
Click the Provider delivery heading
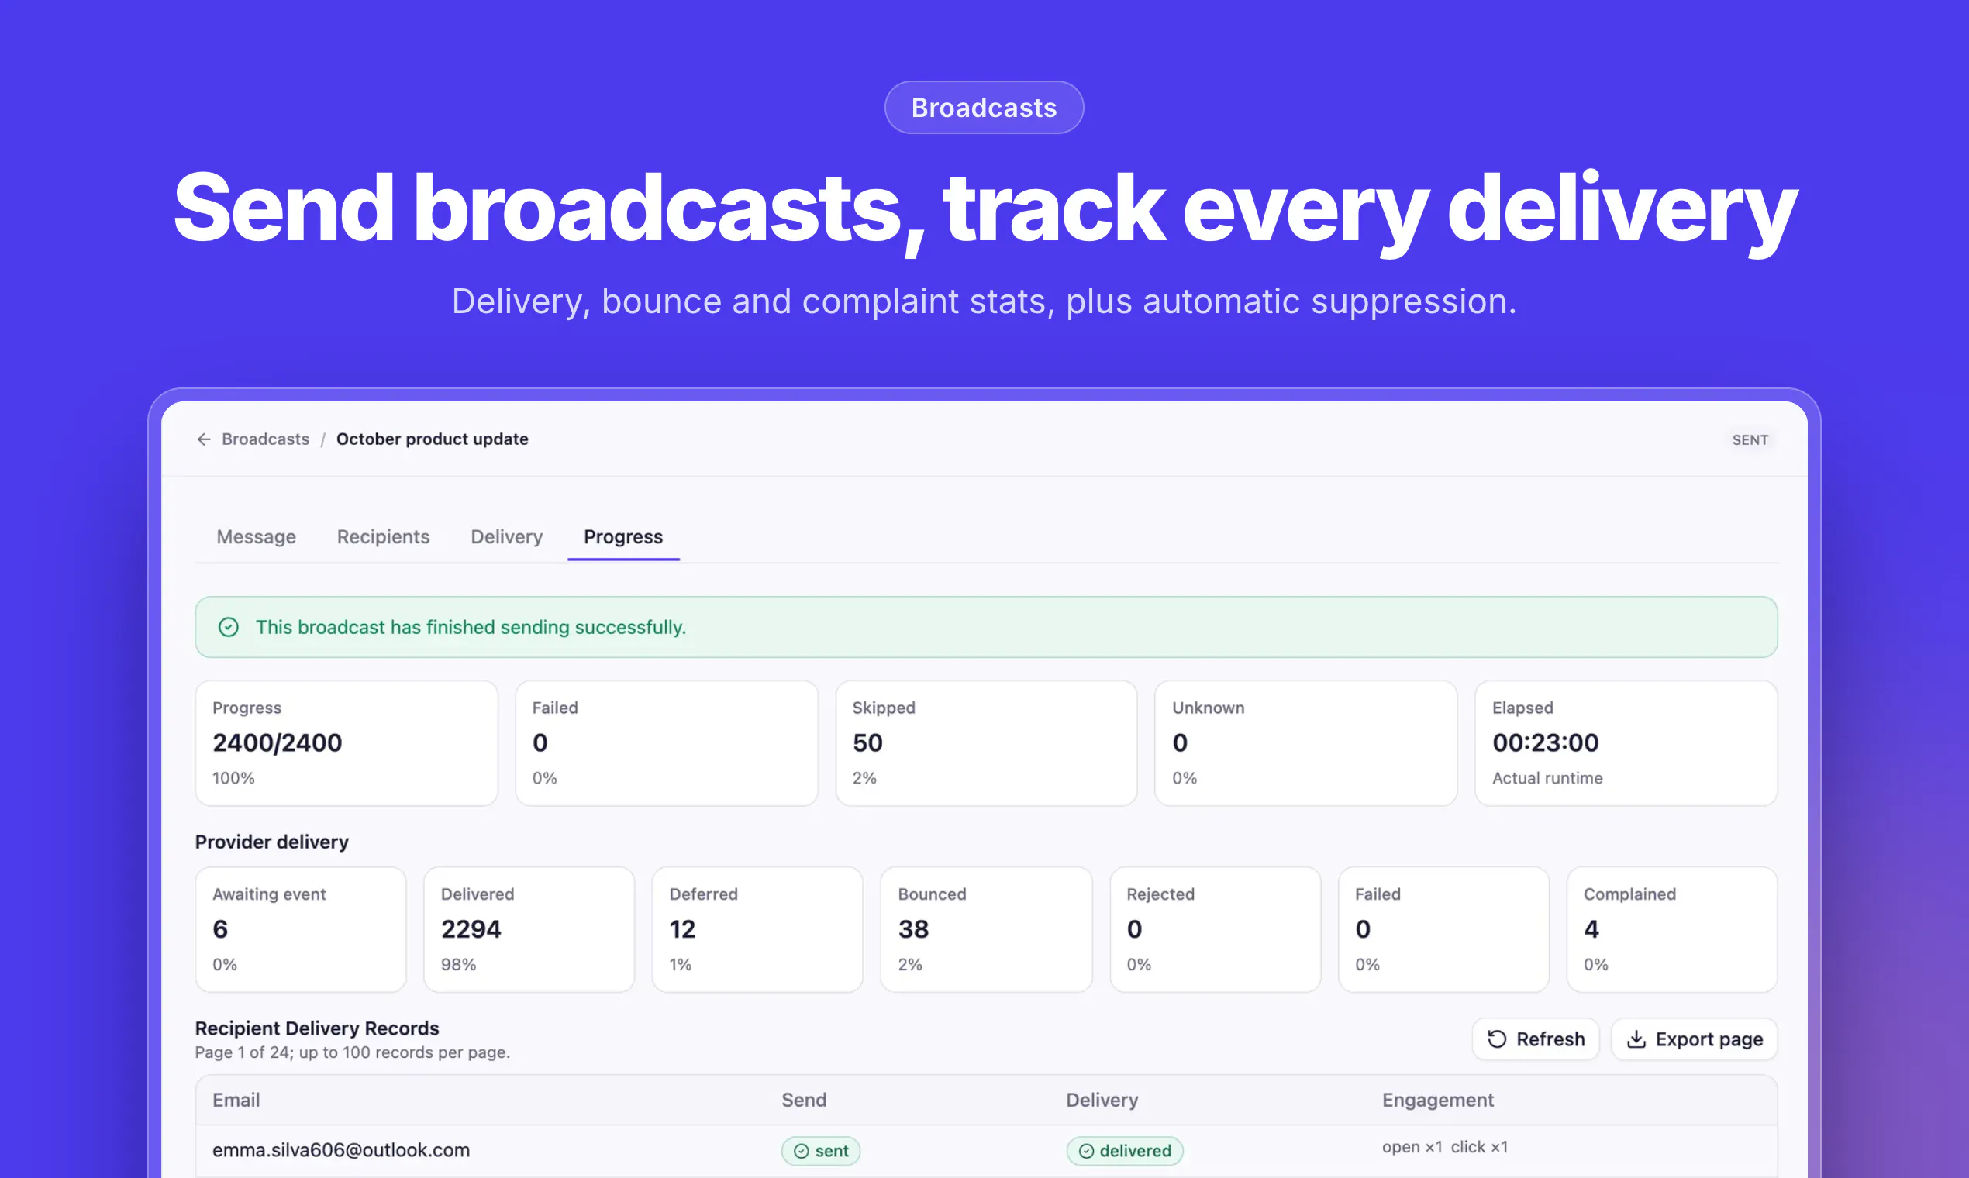coord(271,842)
